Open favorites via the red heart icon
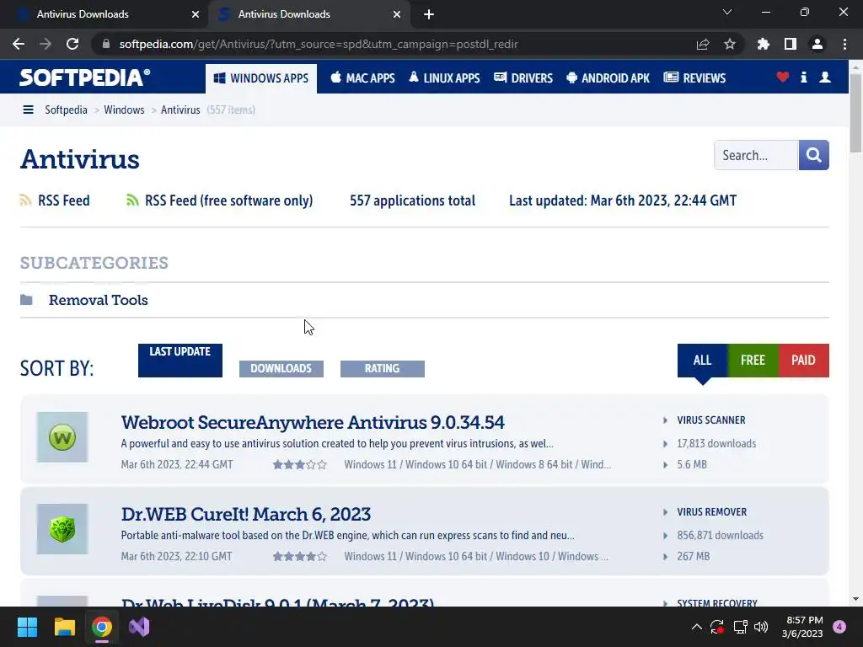This screenshot has width=863, height=647. (782, 77)
